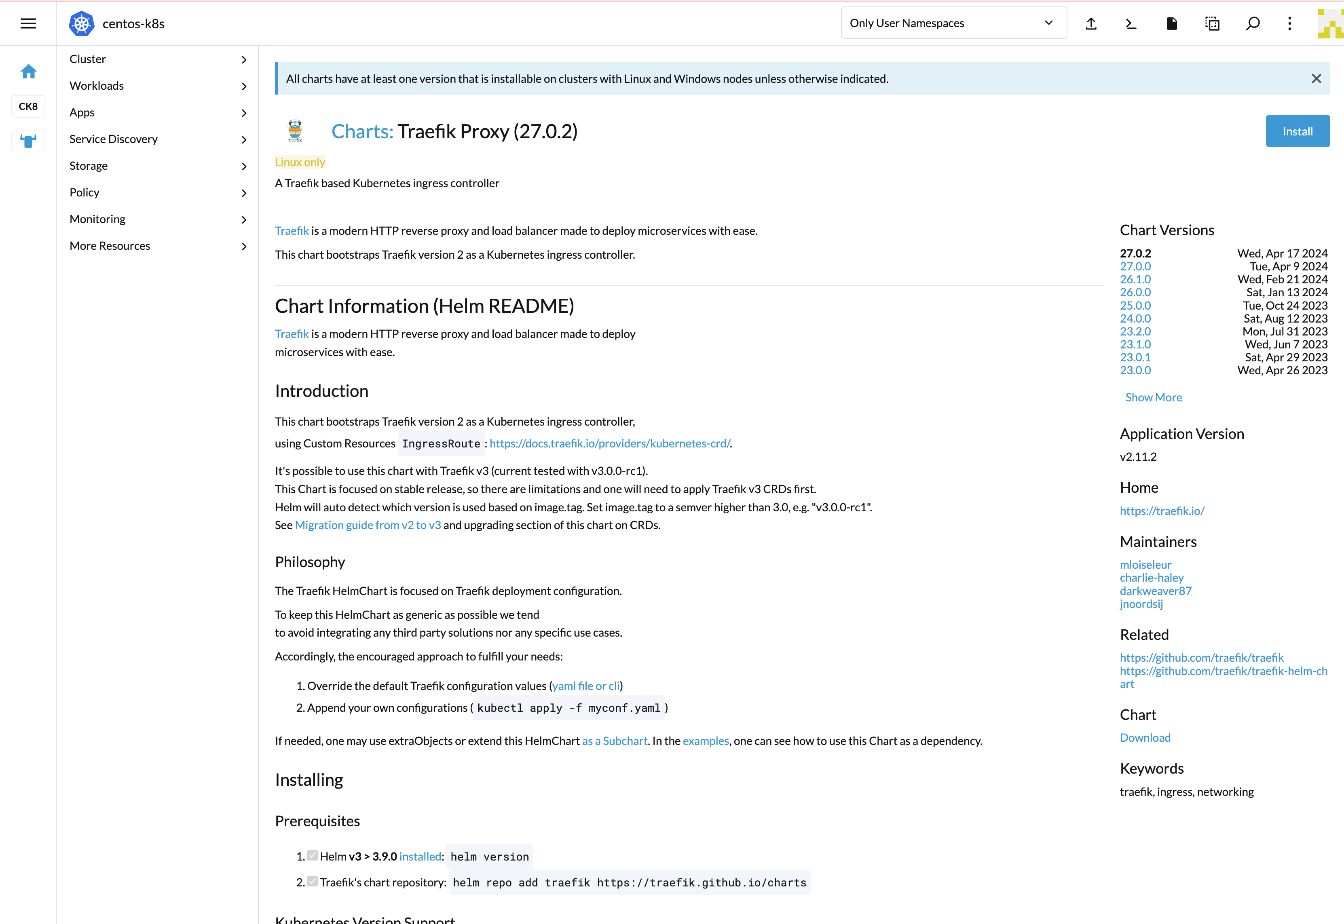Expand the Apps menu chevron
The image size is (1344, 924).
(x=244, y=113)
